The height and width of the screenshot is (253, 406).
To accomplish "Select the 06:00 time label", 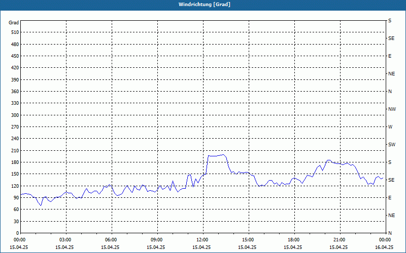I will coord(112,239).
